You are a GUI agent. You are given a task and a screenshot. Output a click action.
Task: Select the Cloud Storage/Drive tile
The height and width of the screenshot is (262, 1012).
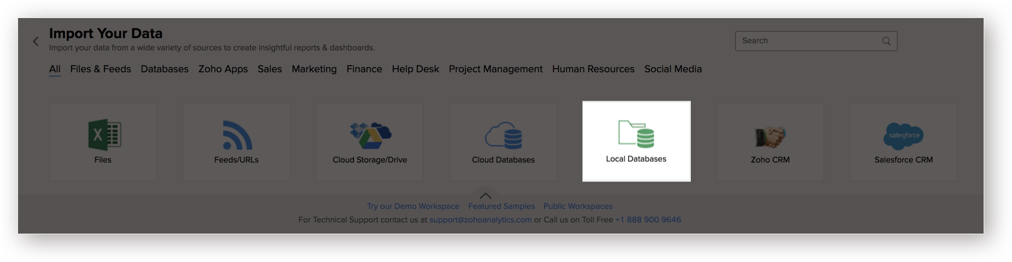[x=370, y=142]
